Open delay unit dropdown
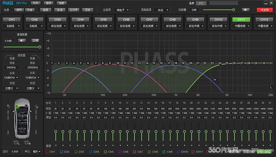This screenshot has width=276, height=157. 37,151
